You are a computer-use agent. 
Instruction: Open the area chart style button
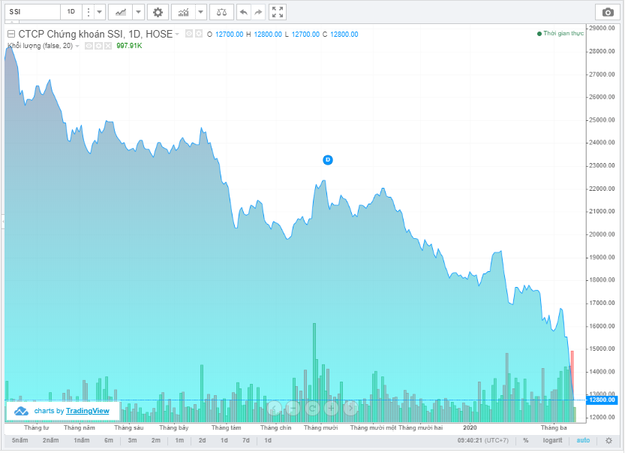point(120,12)
